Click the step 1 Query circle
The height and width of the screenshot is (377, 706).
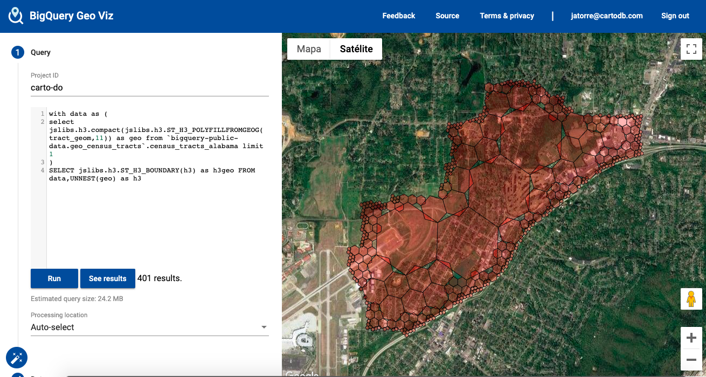pyautogui.click(x=17, y=52)
